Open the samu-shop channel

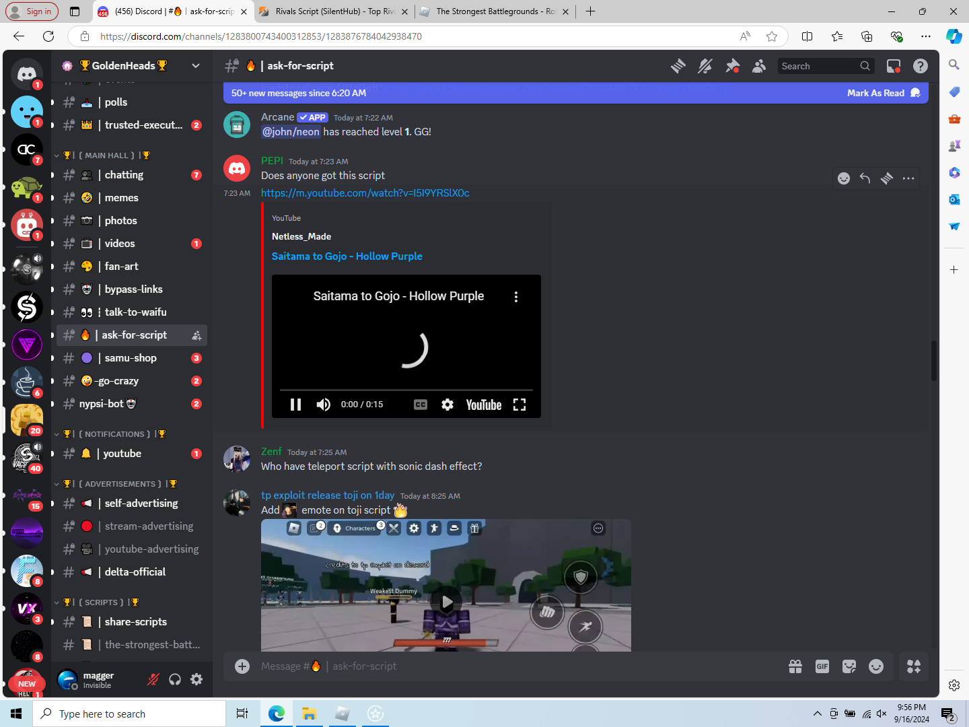click(132, 358)
